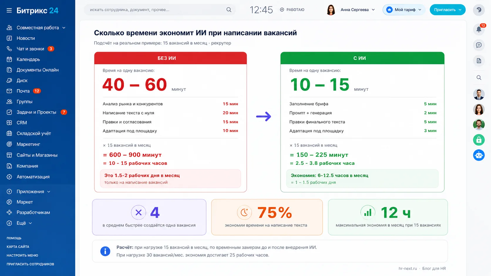Expand the Приложения menu section
Screen dimensions: 491x276
point(49,192)
